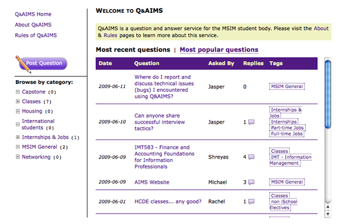
Task: Click the scrollbar up arrow
Action: click(x=328, y=207)
